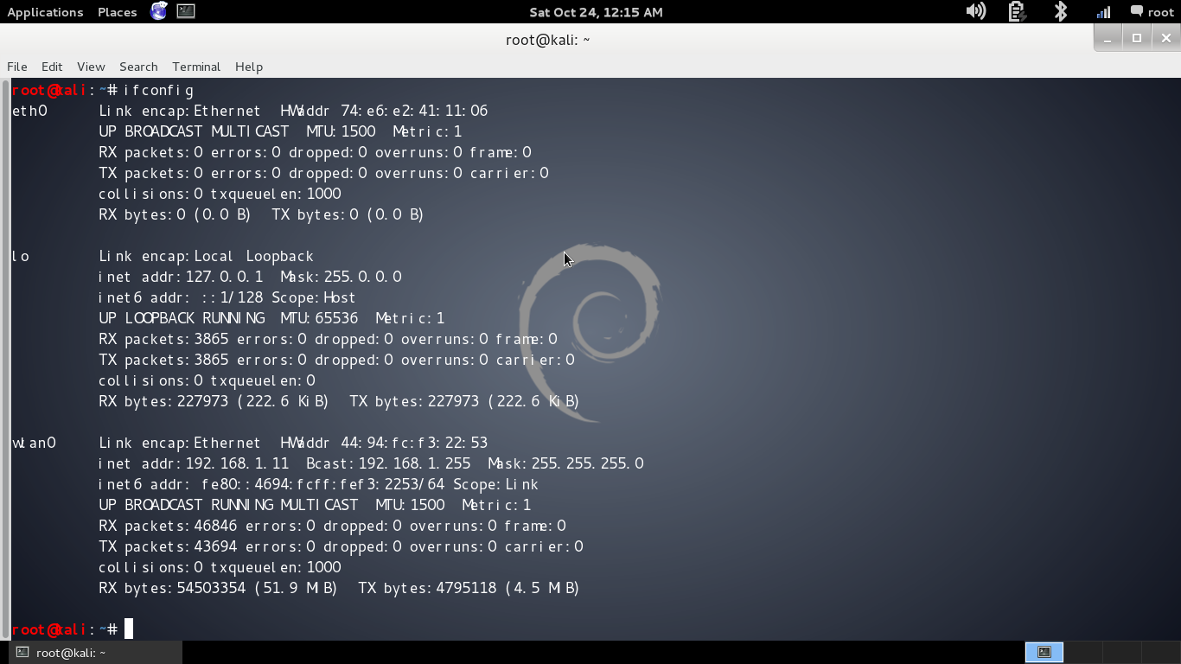Viewport: 1181px width, 664px height.
Task: Select the active workspace with terminal thumbnail
Action: (1044, 653)
